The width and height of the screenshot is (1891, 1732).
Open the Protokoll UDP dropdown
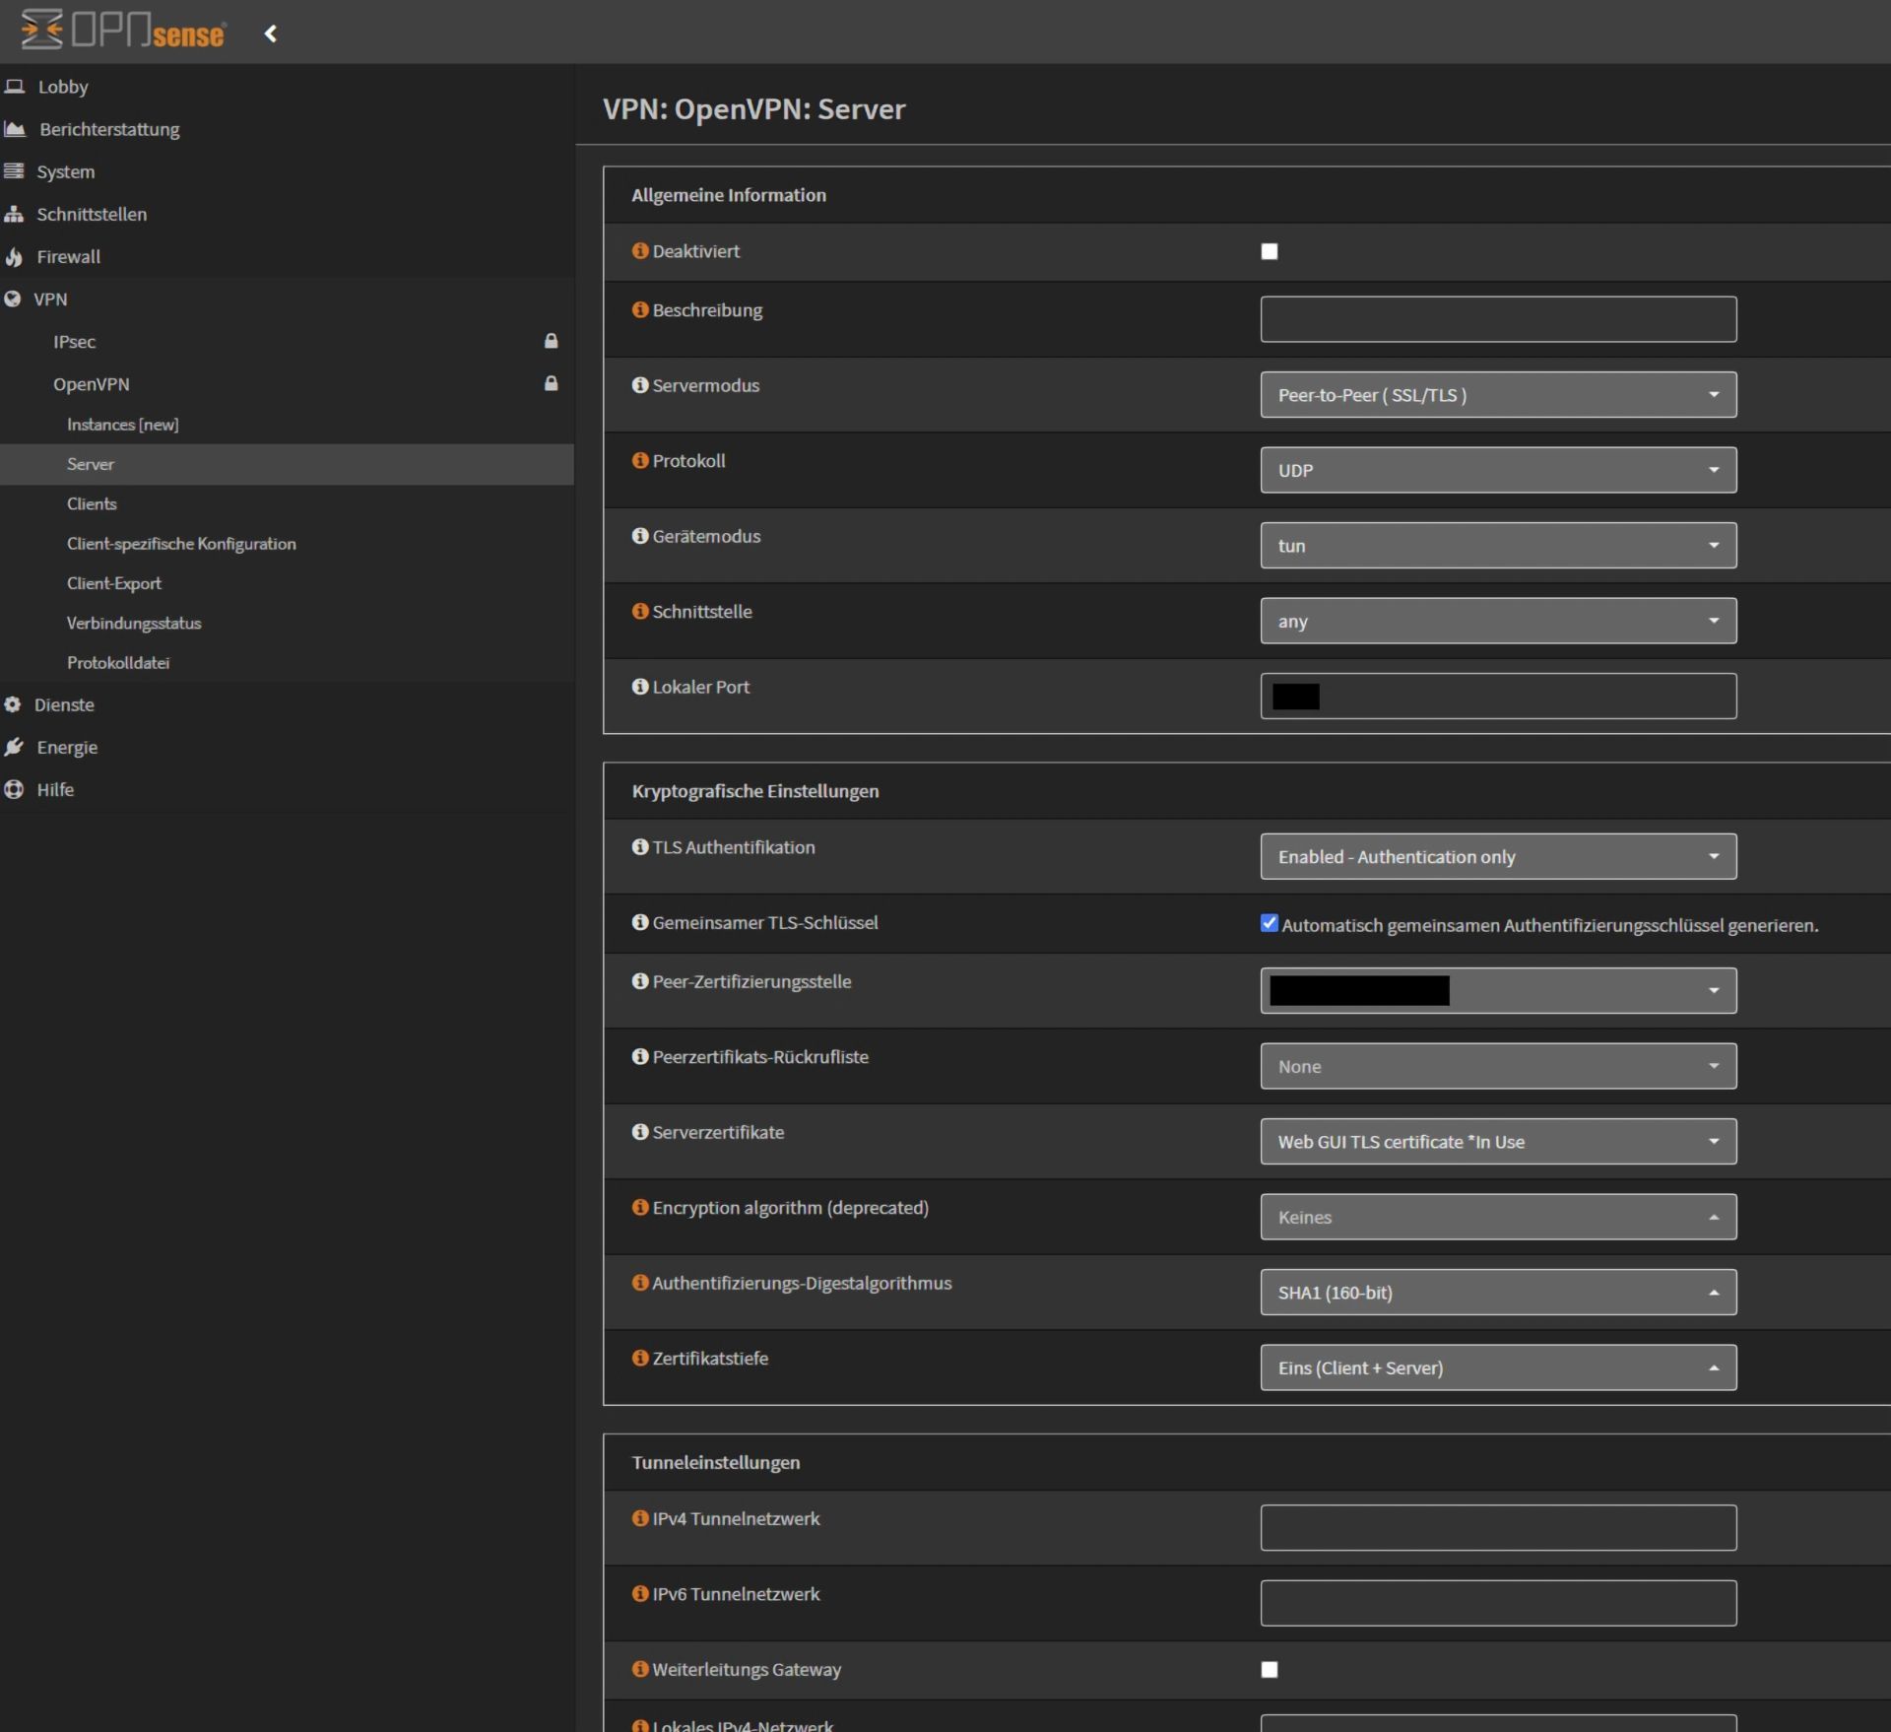click(x=1497, y=470)
